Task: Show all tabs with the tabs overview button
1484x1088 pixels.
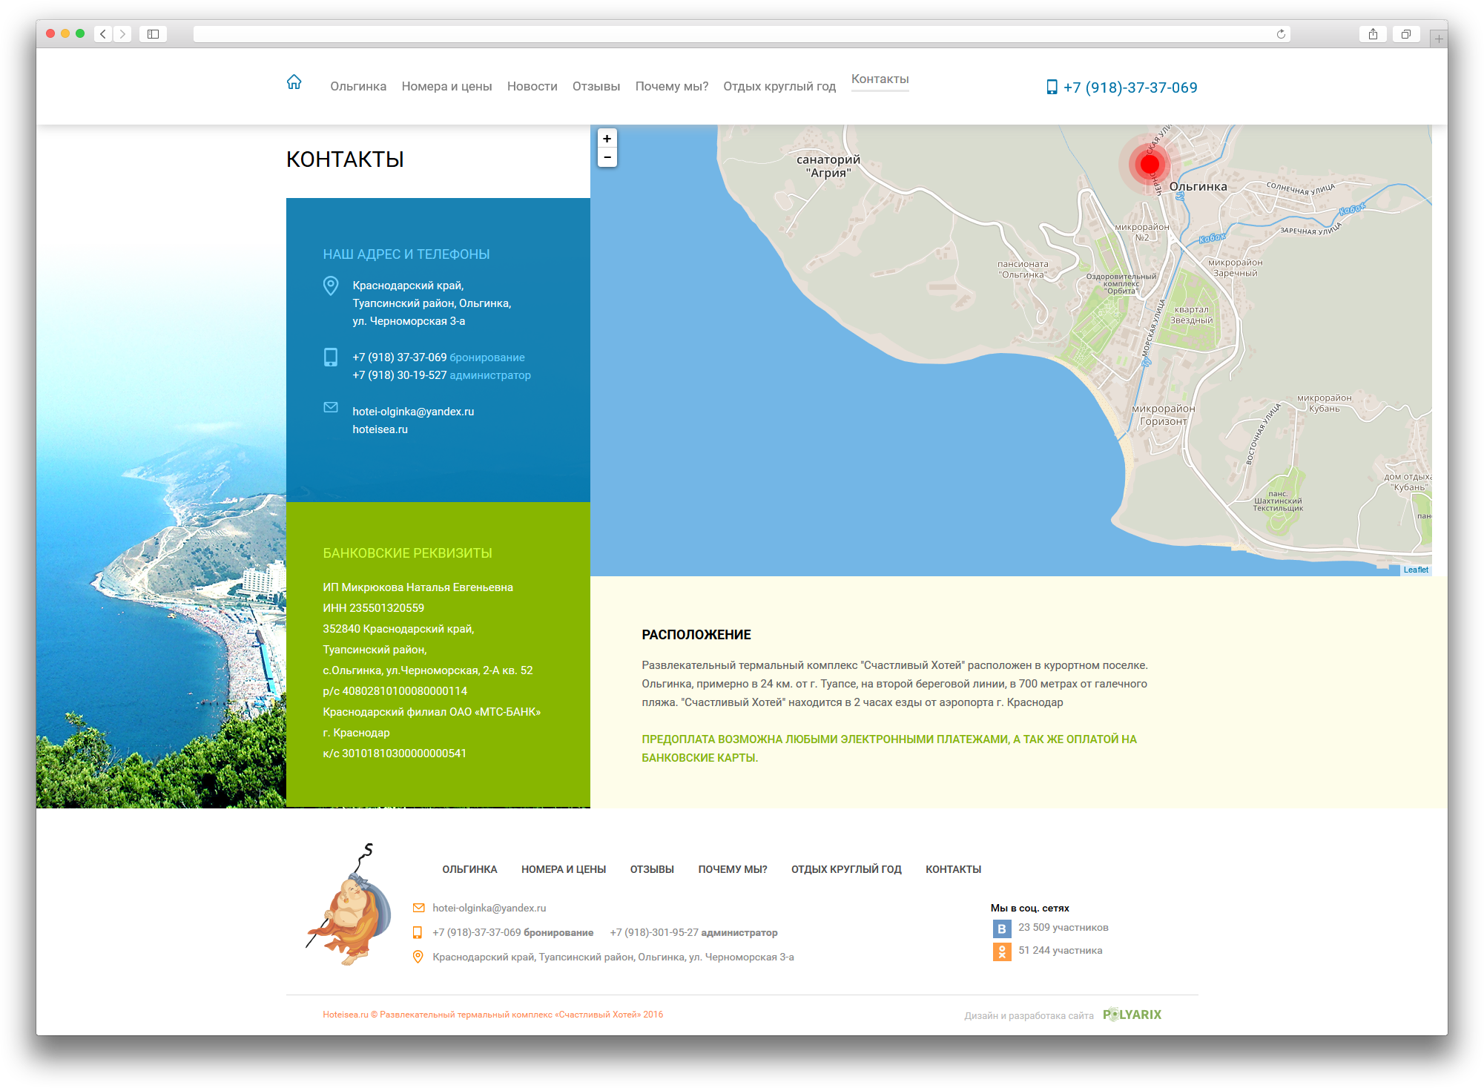Action: (x=1405, y=34)
